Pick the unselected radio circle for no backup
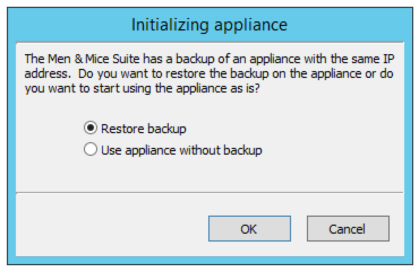This screenshot has height=272, width=419. tap(91, 149)
